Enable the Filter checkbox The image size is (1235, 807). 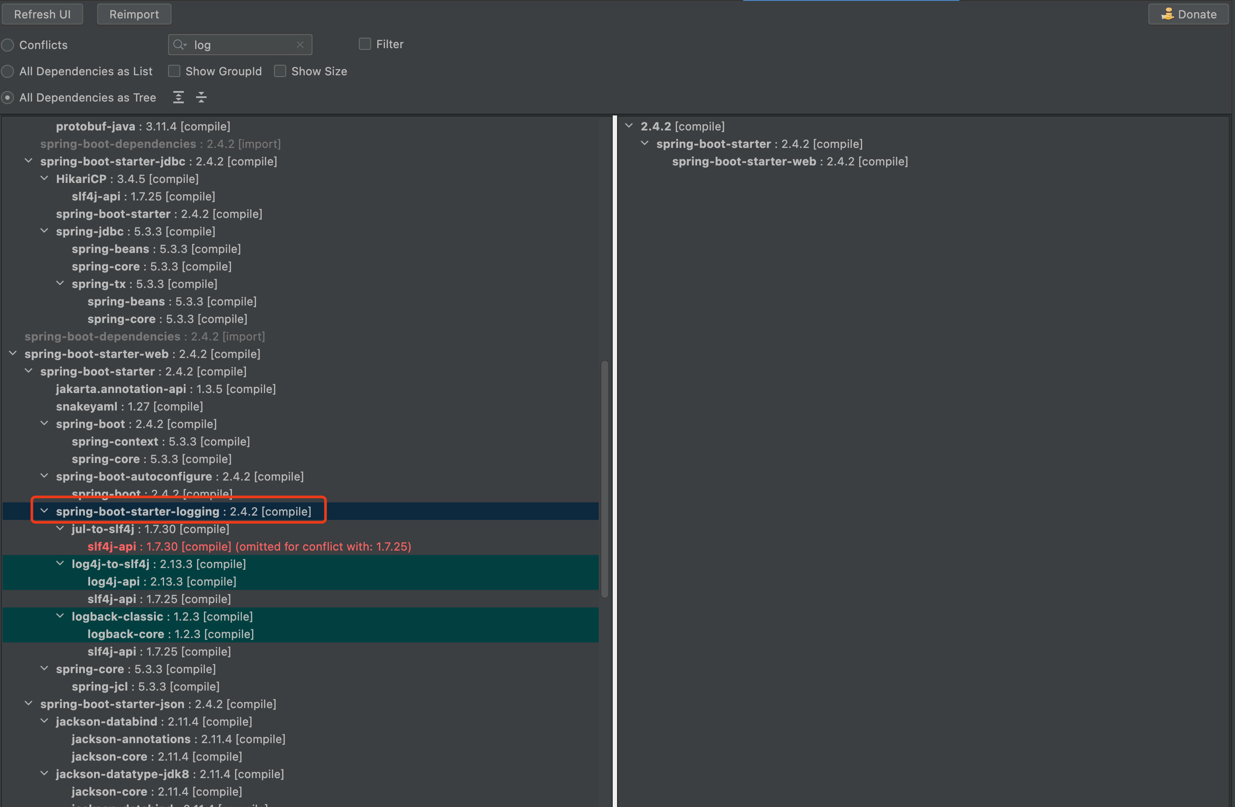(365, 44)
